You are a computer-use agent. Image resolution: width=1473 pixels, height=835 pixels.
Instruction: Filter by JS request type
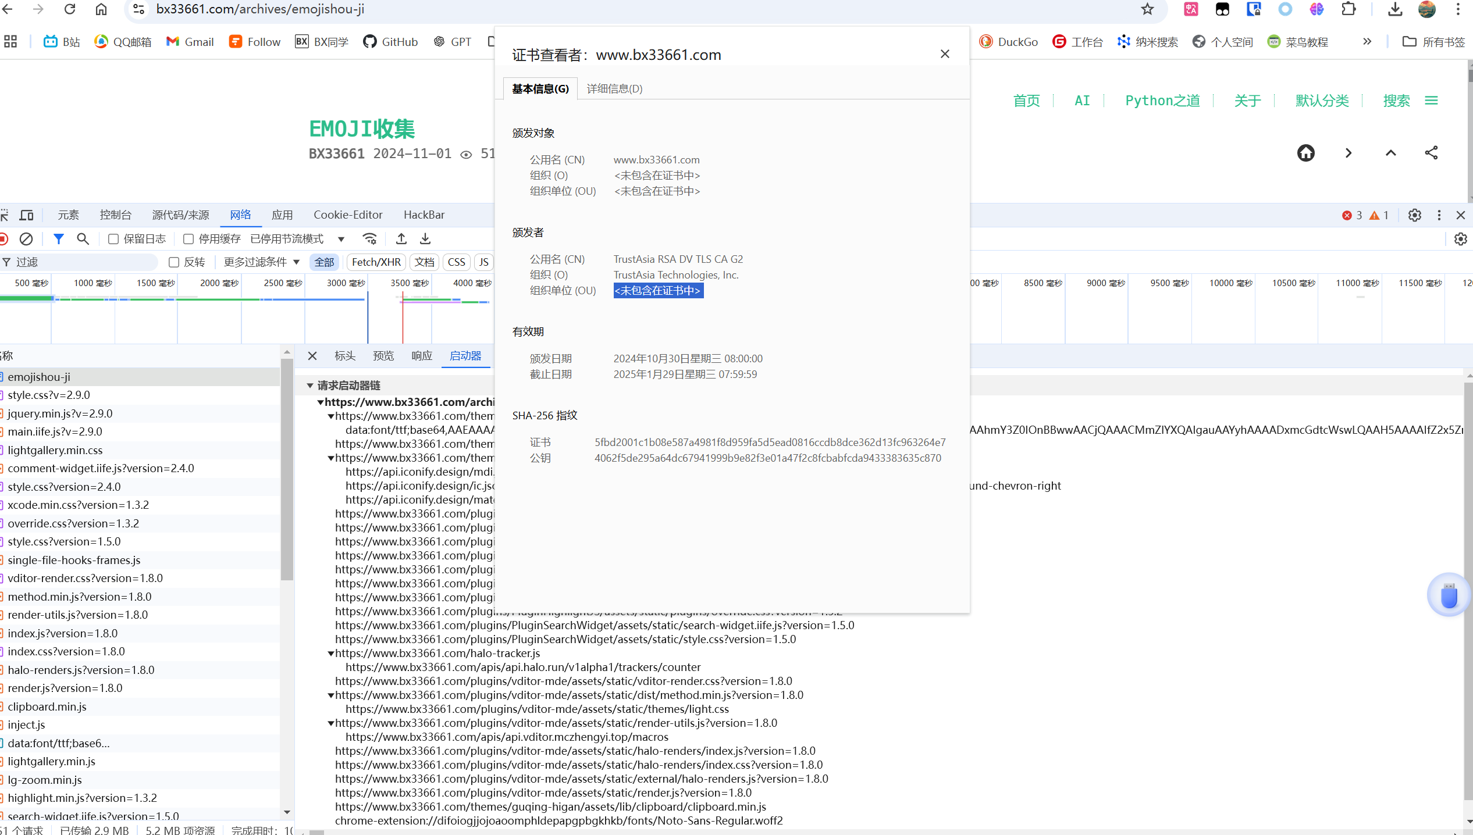pyautogui.click(x=484, y=262)
